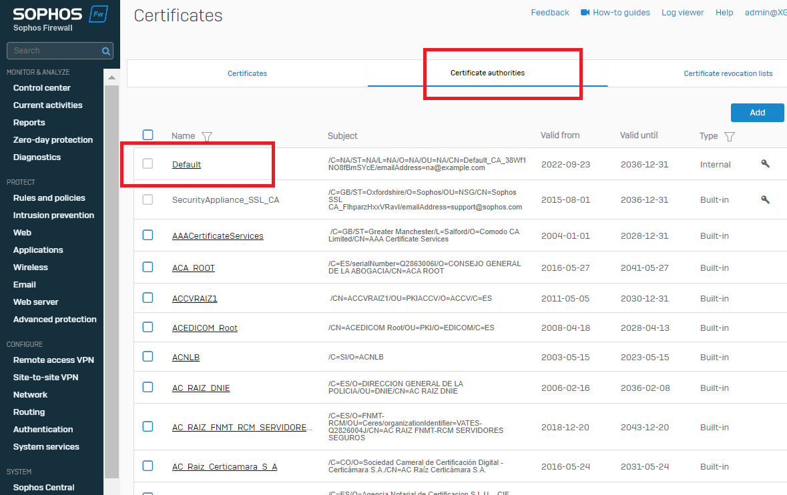Image resolution: width=787 pixels, height=495 pixels.
Task: Open Network menu item
Action: [x=30, y=395]
